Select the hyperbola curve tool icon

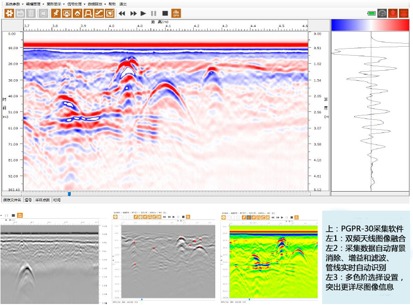point(89,13)
